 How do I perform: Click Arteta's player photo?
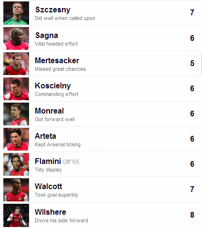point(16,139)
